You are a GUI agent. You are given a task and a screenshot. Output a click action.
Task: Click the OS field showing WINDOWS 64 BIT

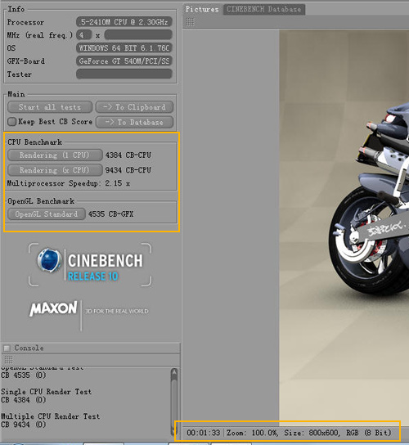[x=124, y=48]
